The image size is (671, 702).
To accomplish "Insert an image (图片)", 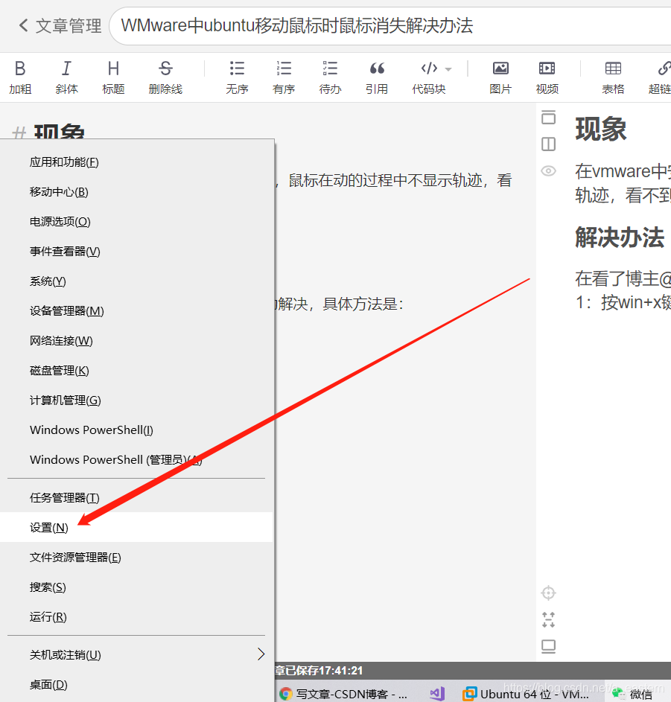I will (500, 77).
